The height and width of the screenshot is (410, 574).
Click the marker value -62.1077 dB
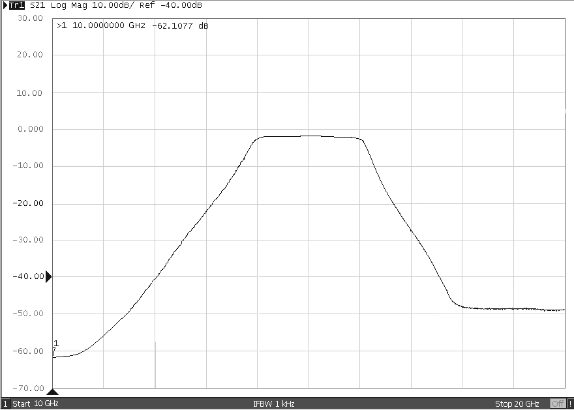pyautogui.click(x=180, y=25)
